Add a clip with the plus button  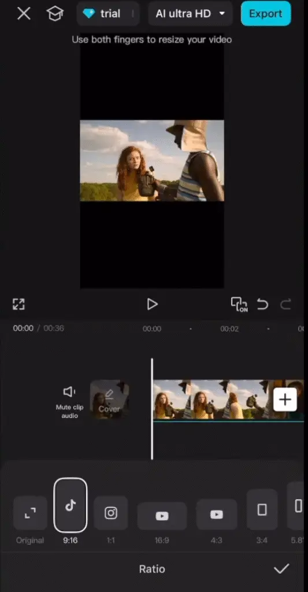(x=285, y=399)
